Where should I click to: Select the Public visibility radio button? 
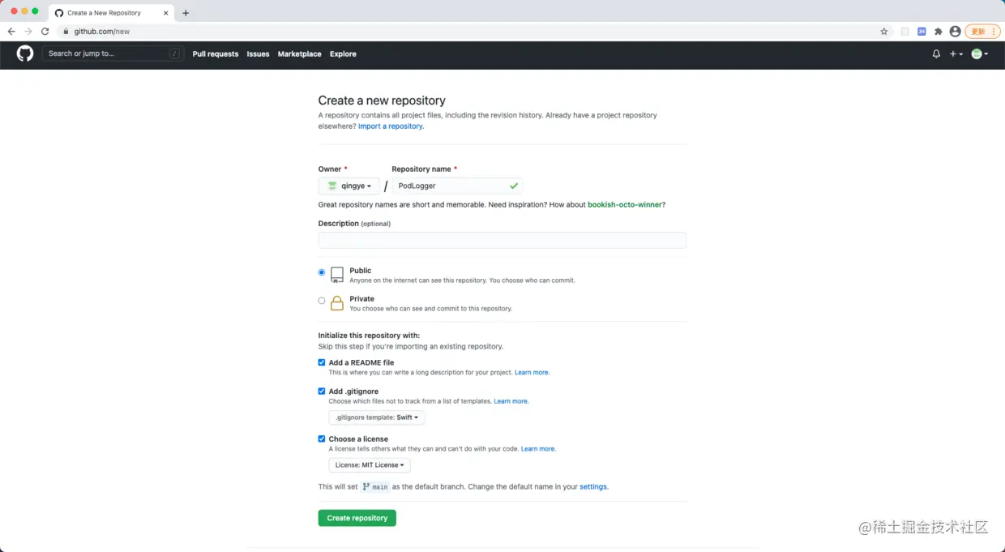tap(322, 272)
